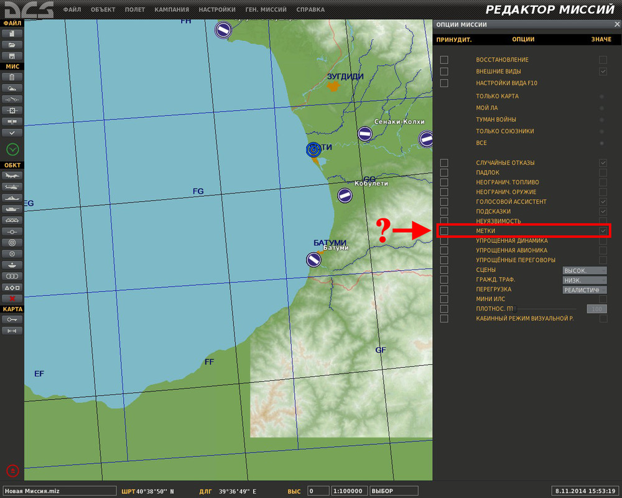Open the ПОЛЕТ menu

(135, 9)
